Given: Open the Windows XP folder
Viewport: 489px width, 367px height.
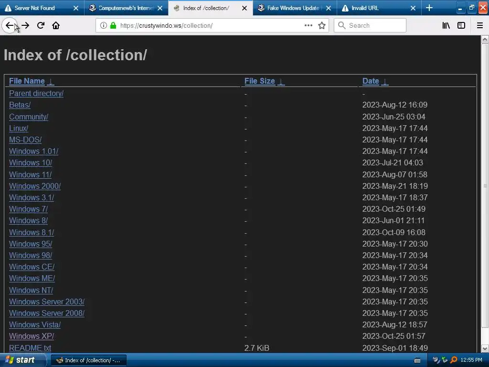Looking at the screenshot, I should tap(32, 336).
